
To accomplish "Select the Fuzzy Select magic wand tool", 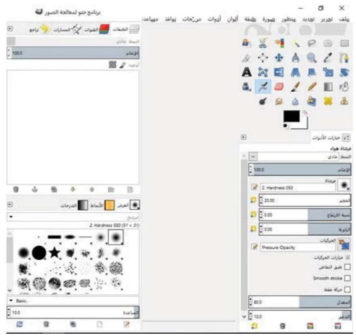I will point(296,44).
